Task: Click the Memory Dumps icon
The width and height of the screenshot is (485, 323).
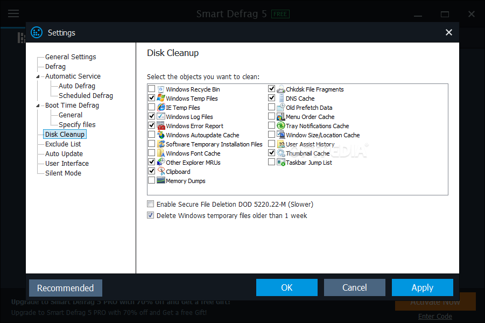Action: pos(161,180)
